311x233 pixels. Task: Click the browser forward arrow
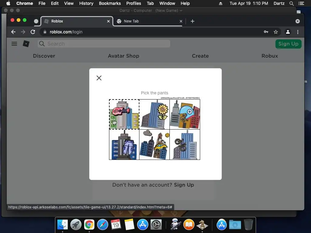[23, 32]
